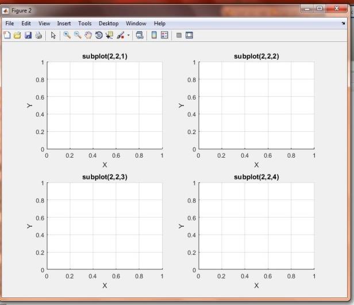The image size is (354, 305).
Task: Click the title text subplot(2,2,4)
Action: [256, 177]
